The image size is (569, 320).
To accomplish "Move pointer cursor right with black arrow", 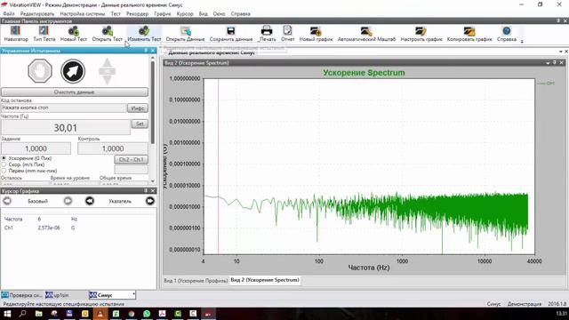I will point(150,201).
